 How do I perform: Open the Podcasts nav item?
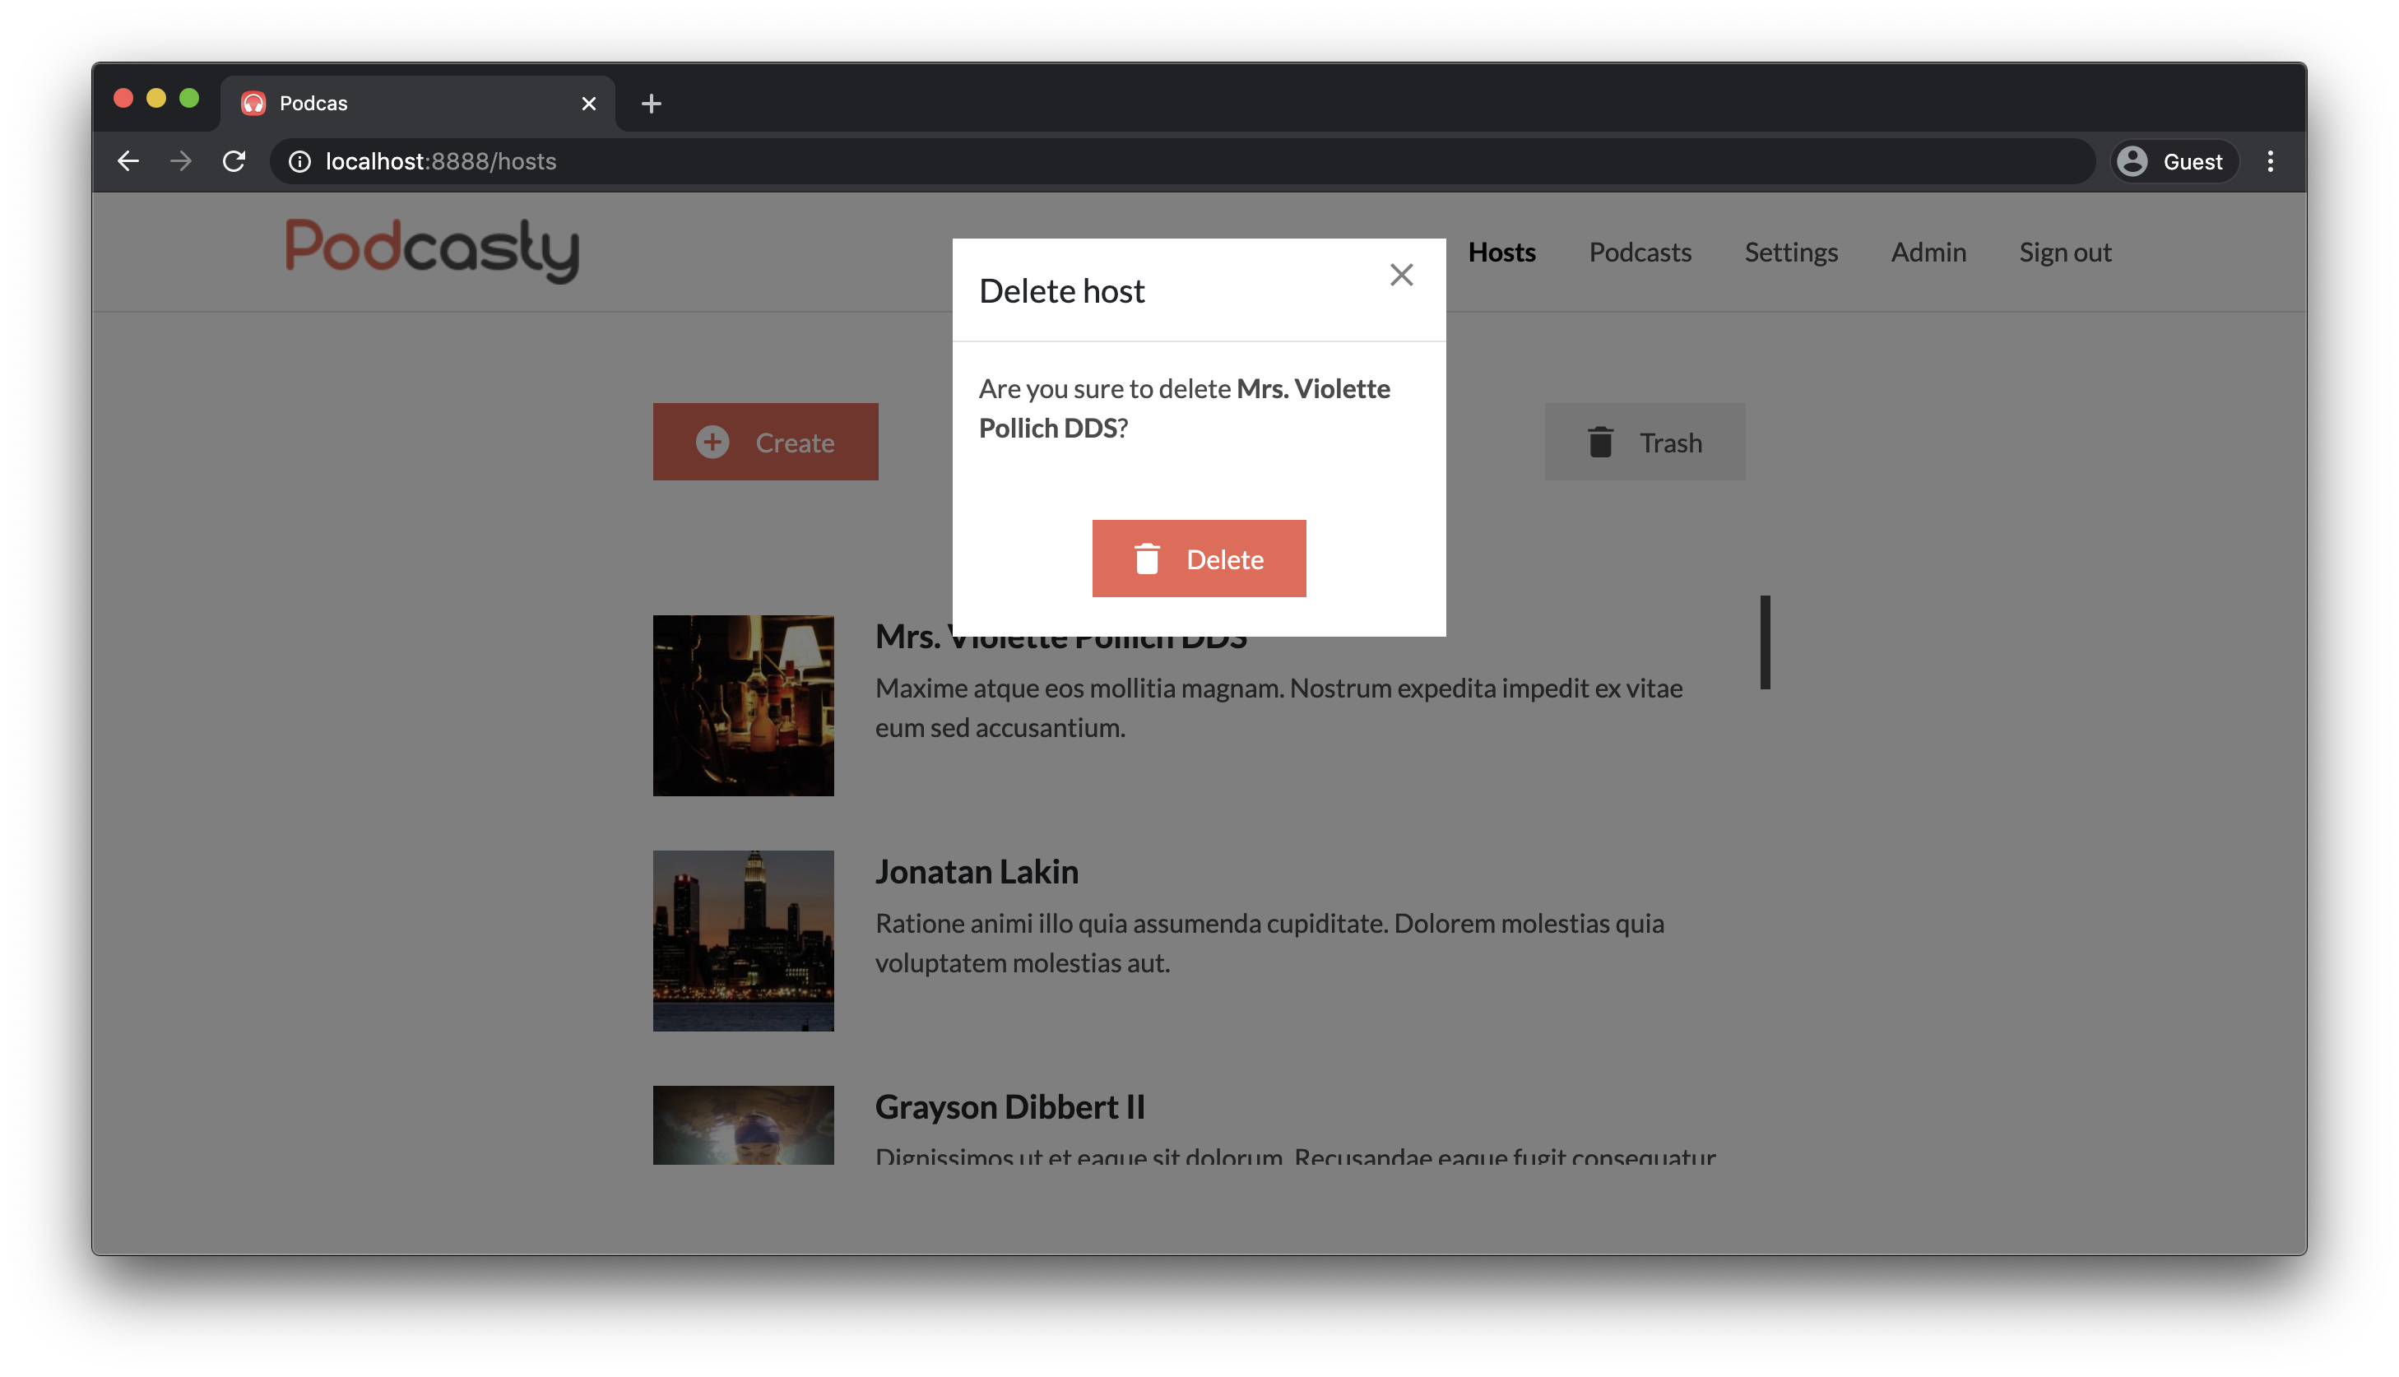coord(1639,253)
